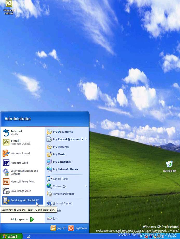Open Printers and Faxes
The image size is (180, 239).
67,194
